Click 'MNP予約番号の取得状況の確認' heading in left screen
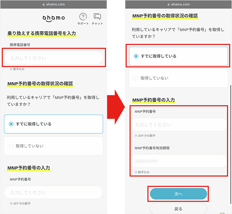This screenshot has height=214, width=232. 40,84
